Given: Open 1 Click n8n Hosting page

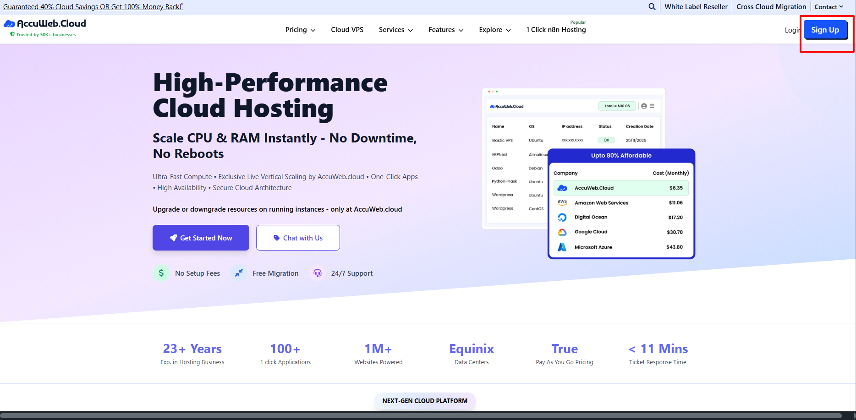Looking at the screenshot, I should tap(556, 30).
